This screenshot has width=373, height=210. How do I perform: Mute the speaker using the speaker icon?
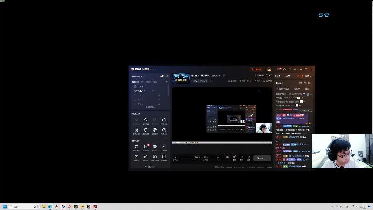click(x=205, y=157)
